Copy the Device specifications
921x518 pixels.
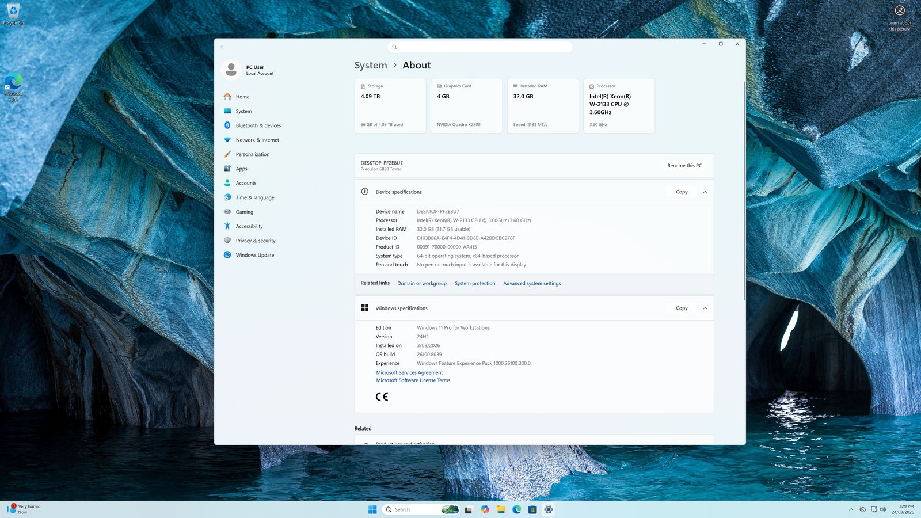pyautogui.click(x=682, y=192)
